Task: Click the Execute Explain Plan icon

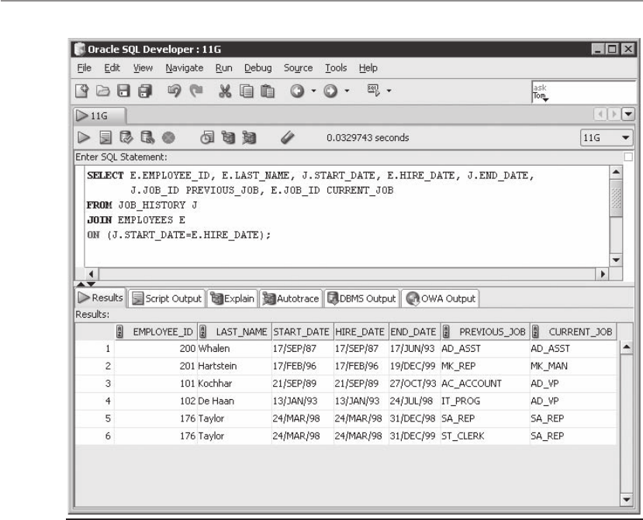Action: point(228,137)
